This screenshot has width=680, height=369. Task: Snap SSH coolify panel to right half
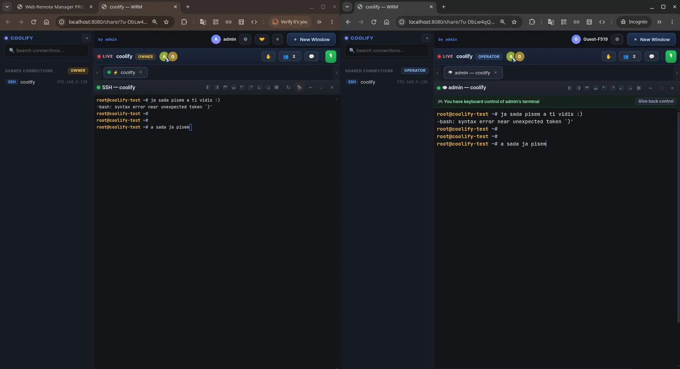pos(217,87)
